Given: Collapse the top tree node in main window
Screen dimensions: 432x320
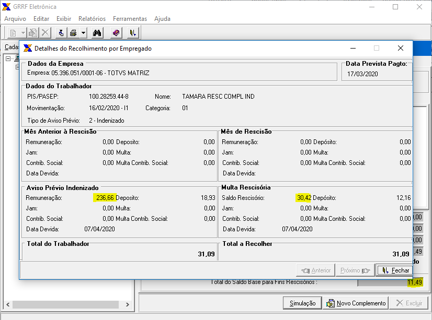Looking at the screenshot, I should 8,58.
